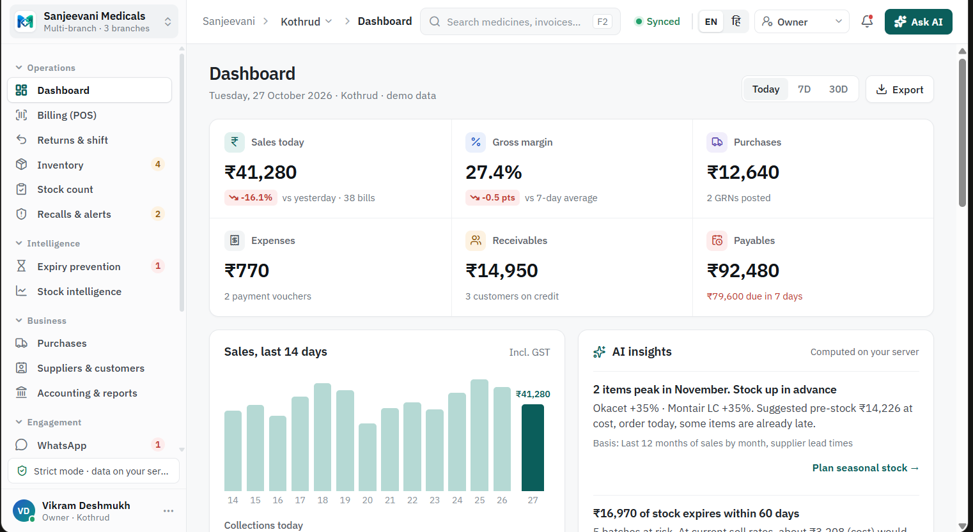Image resolution: width=973 pixels, height=532 pixels.
Task: Click the Sanjeevani Medicals logo icon
Action: (25, 22)
